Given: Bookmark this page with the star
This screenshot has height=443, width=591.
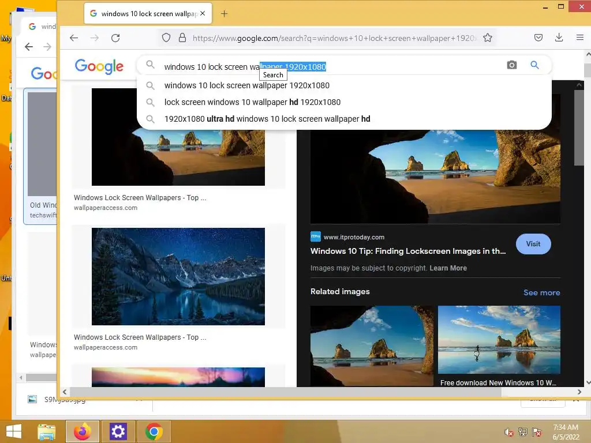Looking at the screenshot, I should 488,37.
